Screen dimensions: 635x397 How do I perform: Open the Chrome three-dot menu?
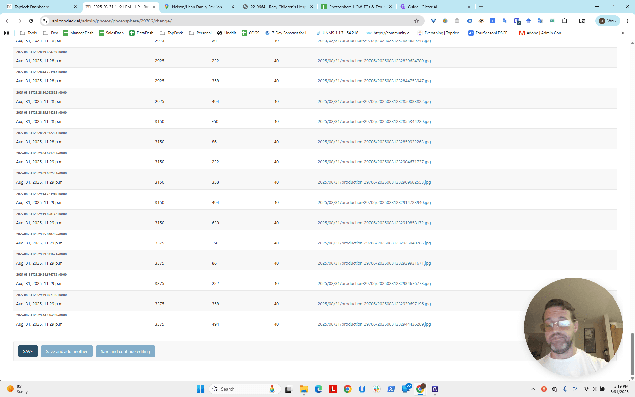627,21
